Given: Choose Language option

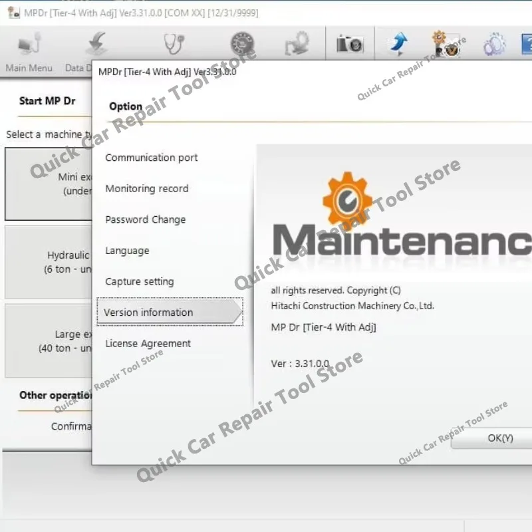Looking at the screenshot, I should point(127,251).
